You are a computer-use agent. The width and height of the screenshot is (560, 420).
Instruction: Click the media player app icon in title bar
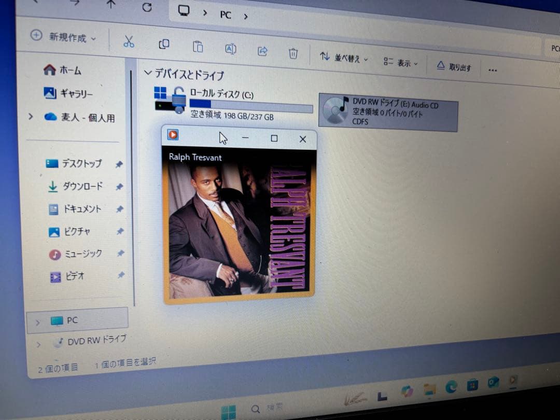173,135
